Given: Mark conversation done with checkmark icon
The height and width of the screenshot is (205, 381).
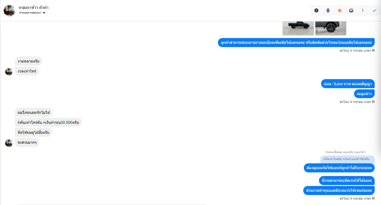Looking at the screenshot, I should tap(374, 10).
